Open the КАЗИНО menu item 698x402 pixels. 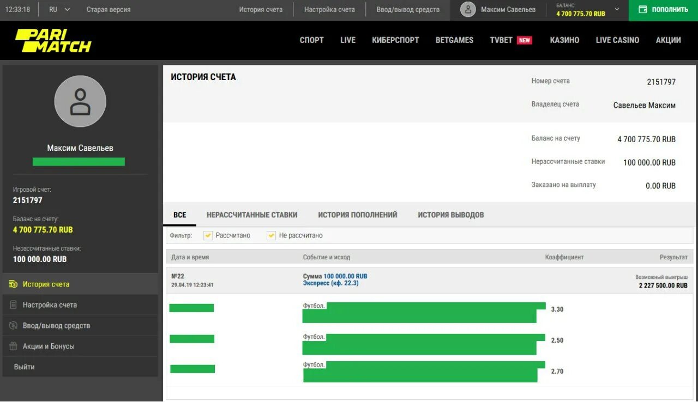tap(564, 40)
